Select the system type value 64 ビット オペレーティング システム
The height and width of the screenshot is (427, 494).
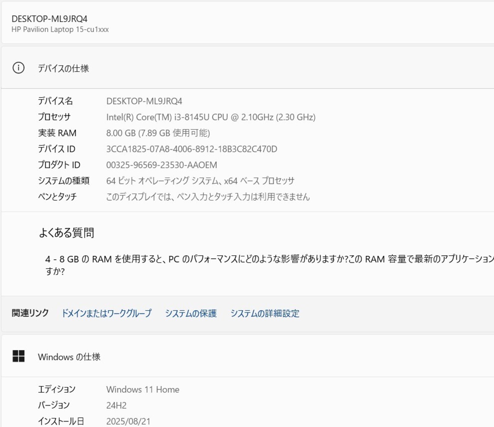(x=200, y=181)
